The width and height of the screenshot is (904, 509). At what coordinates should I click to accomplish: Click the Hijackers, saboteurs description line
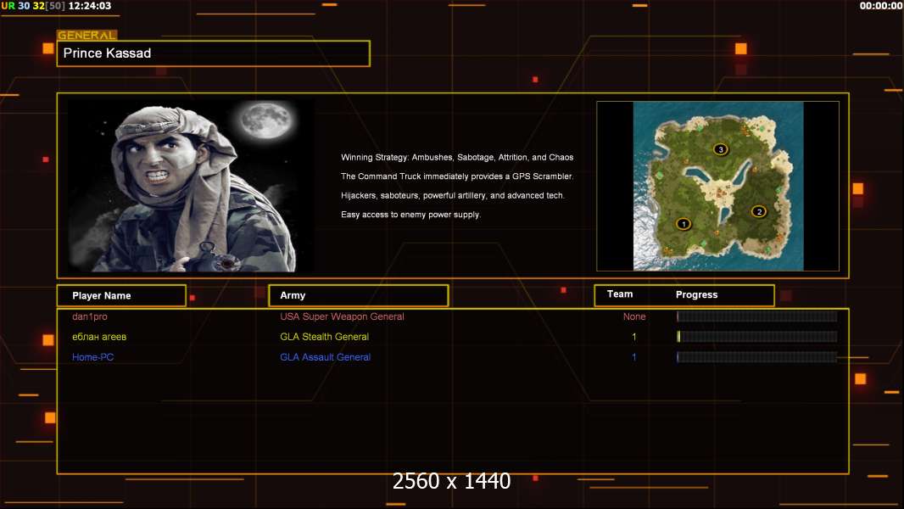coord(453,195)
